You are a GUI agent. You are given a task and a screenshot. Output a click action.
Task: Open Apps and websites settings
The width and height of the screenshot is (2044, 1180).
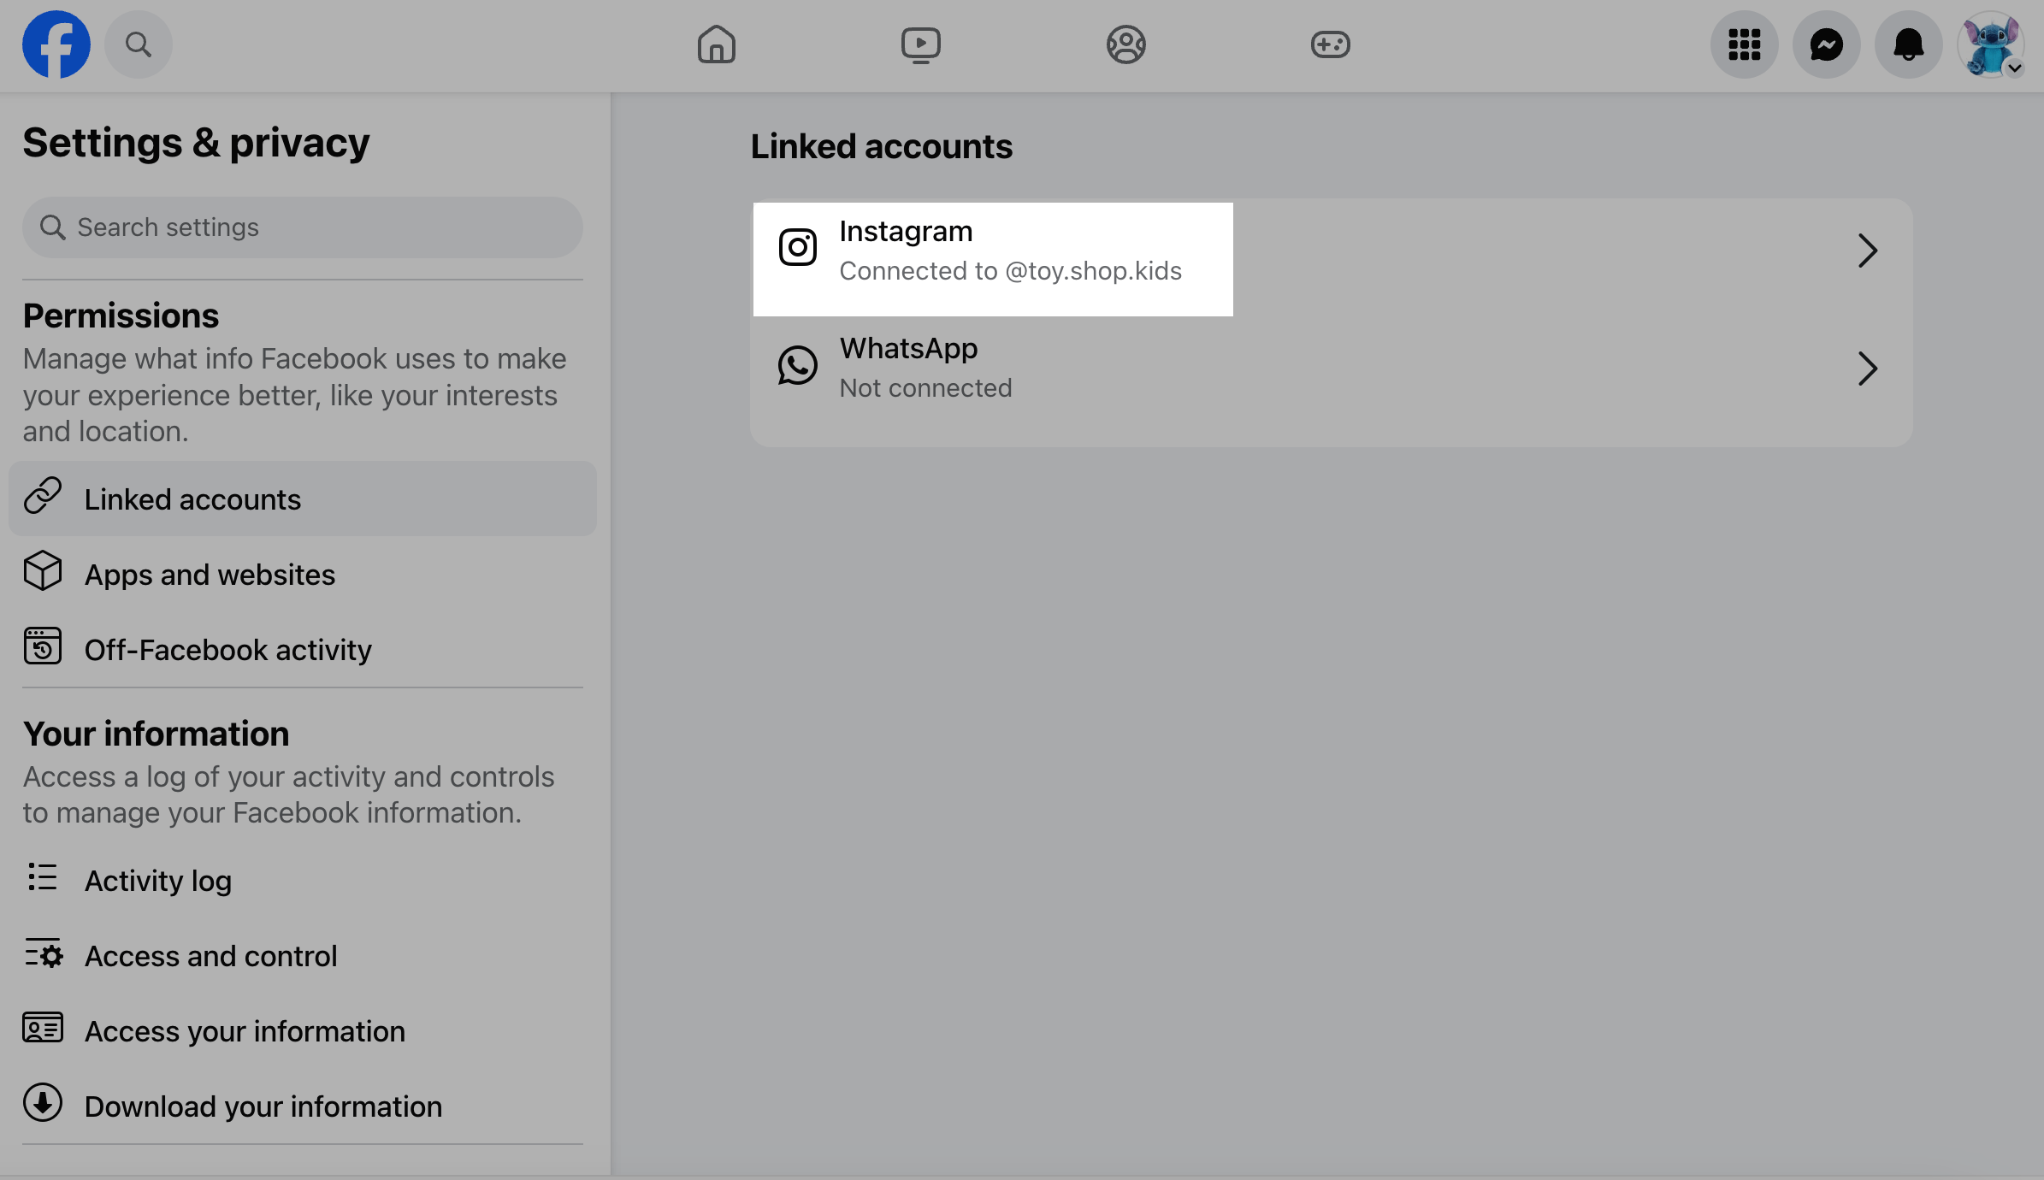click(x=210, y=575)
